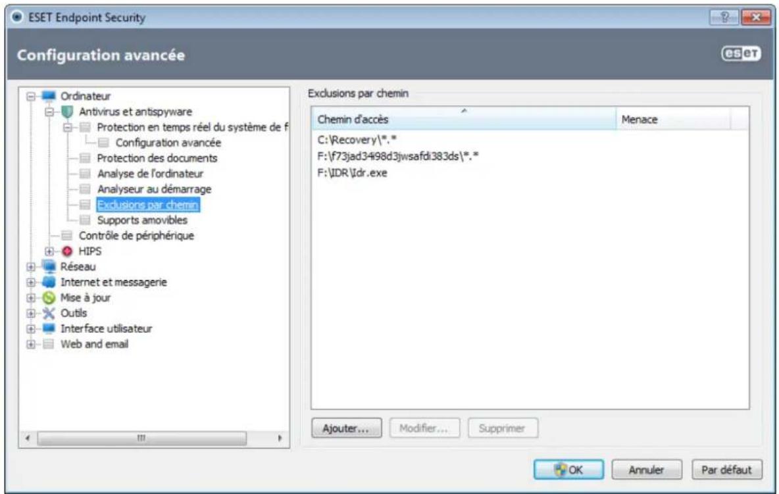Click the Réseau network icon
779x494 pixels.
pos(49,266)
